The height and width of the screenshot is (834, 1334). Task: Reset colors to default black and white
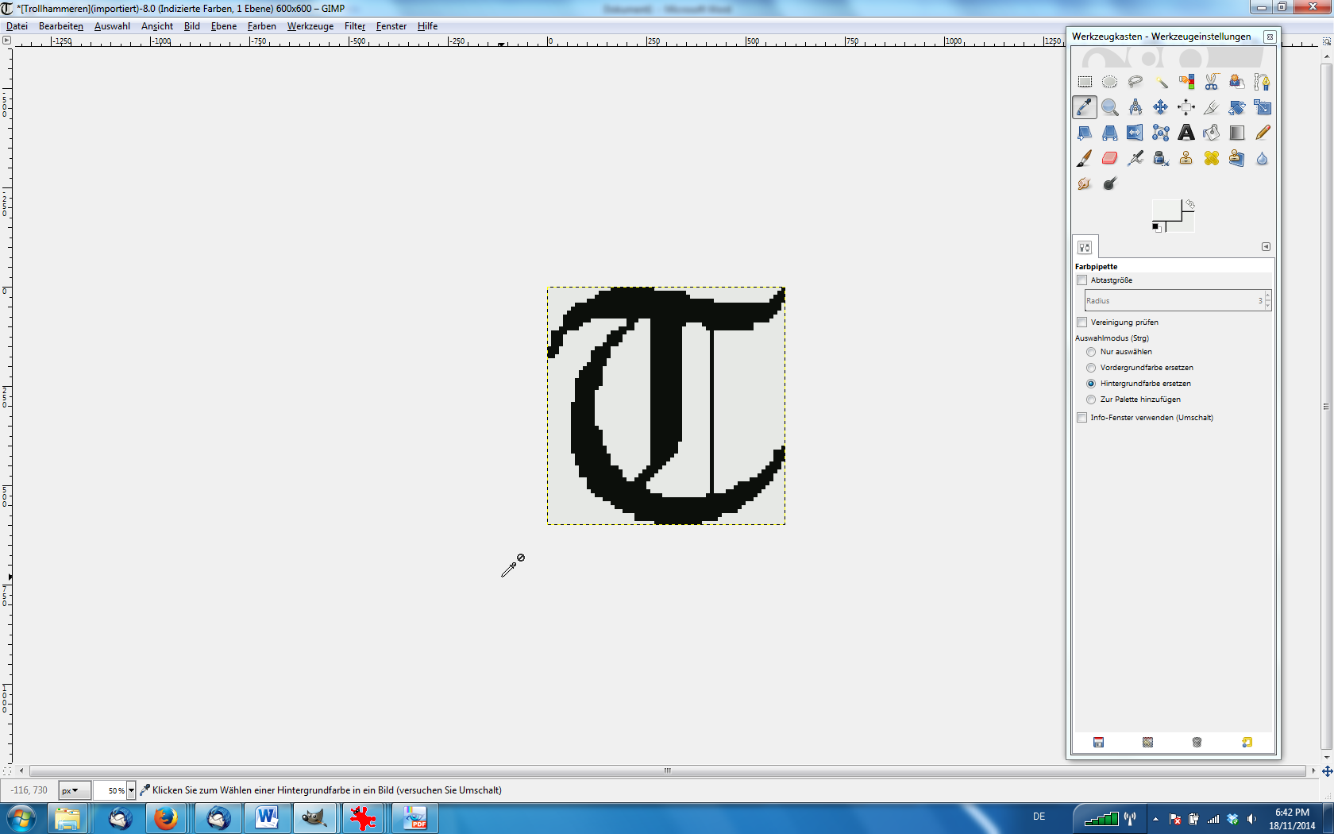click(1156, 228)
